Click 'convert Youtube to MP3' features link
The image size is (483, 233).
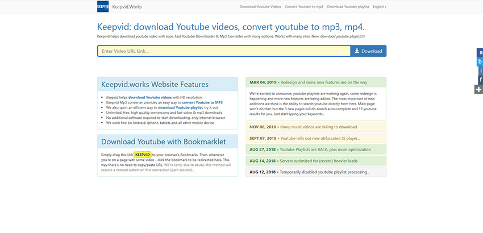[x=203, y=102]
